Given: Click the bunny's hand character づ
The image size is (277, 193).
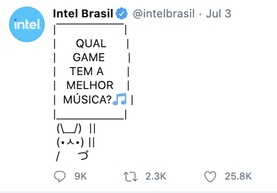Looking at the screenshot, I should tap(83, 155).
